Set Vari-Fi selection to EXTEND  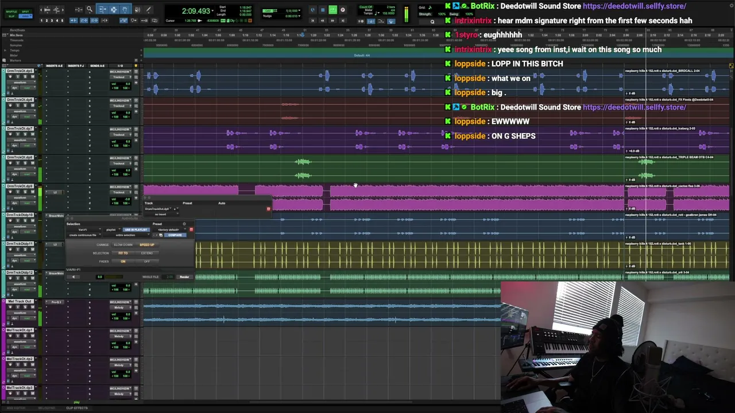coord(146,253)
